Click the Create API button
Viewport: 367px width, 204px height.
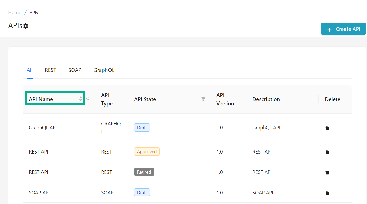pyautogui.click(x=343, y=29)
